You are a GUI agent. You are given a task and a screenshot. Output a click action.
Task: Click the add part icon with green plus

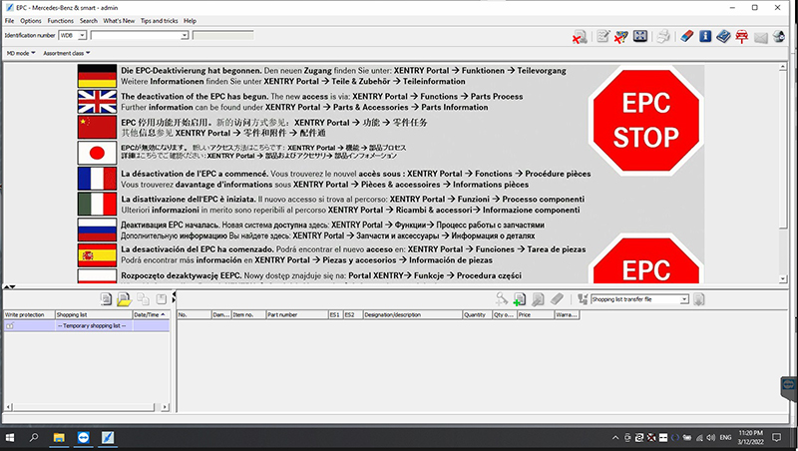[520, 299]
